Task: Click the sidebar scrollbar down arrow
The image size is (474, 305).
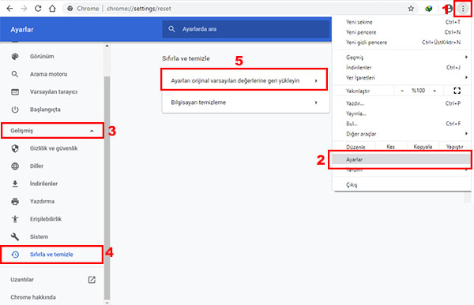Action: tap(107, 303)
